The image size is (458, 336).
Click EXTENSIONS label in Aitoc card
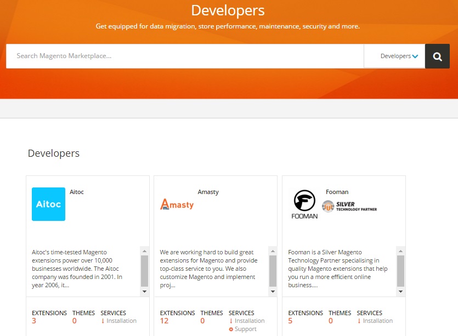coord(49,313)
